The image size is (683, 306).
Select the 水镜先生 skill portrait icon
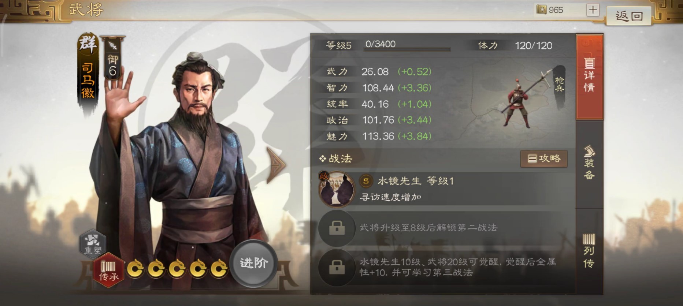pos(337,189)
